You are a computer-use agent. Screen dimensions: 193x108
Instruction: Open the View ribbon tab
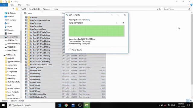(28, 5)
